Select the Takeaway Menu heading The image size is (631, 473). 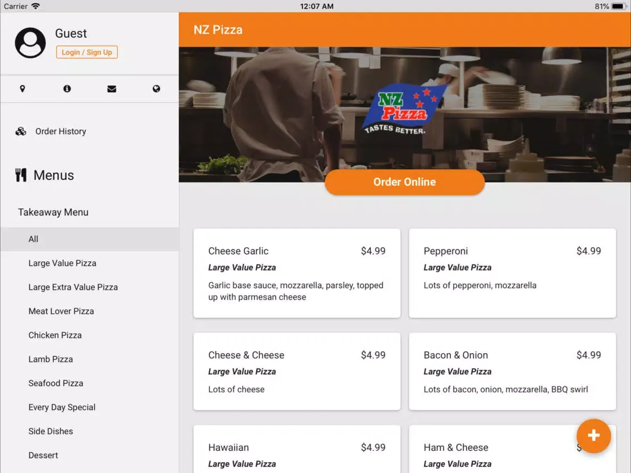(x=53, y=212)
